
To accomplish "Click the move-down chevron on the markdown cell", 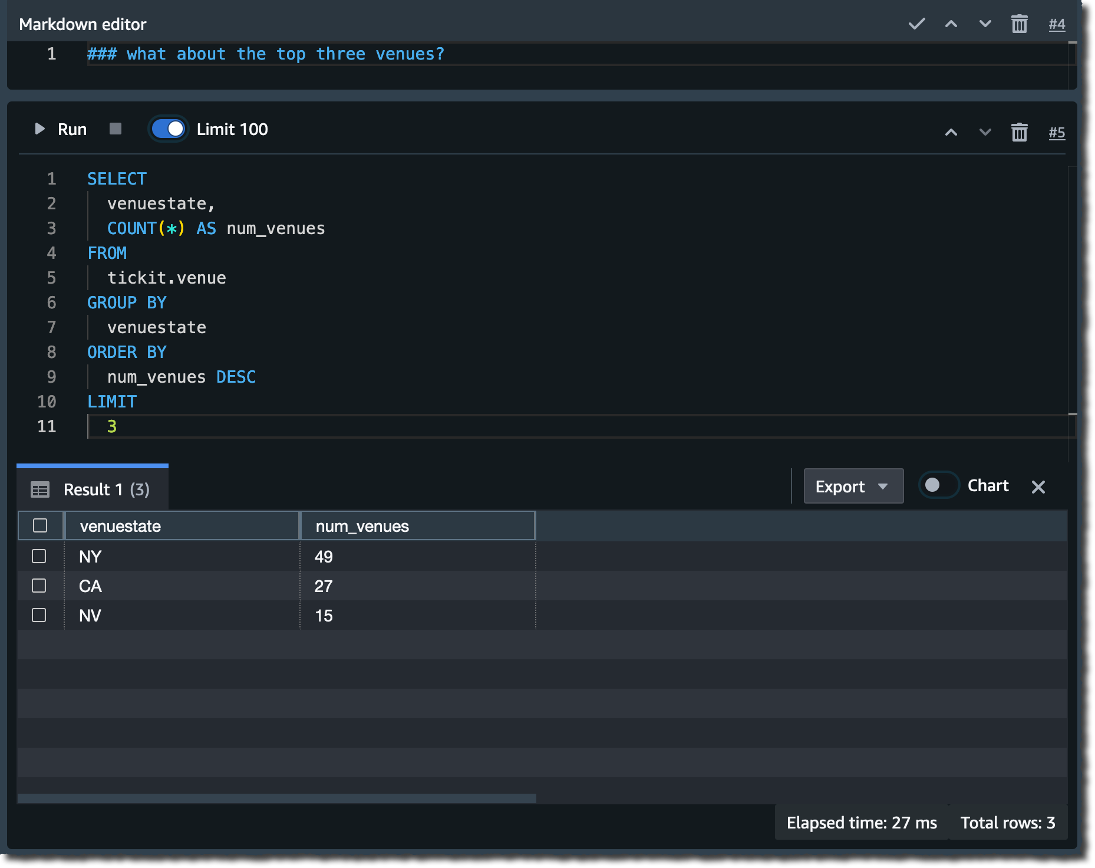I will 984,24.
